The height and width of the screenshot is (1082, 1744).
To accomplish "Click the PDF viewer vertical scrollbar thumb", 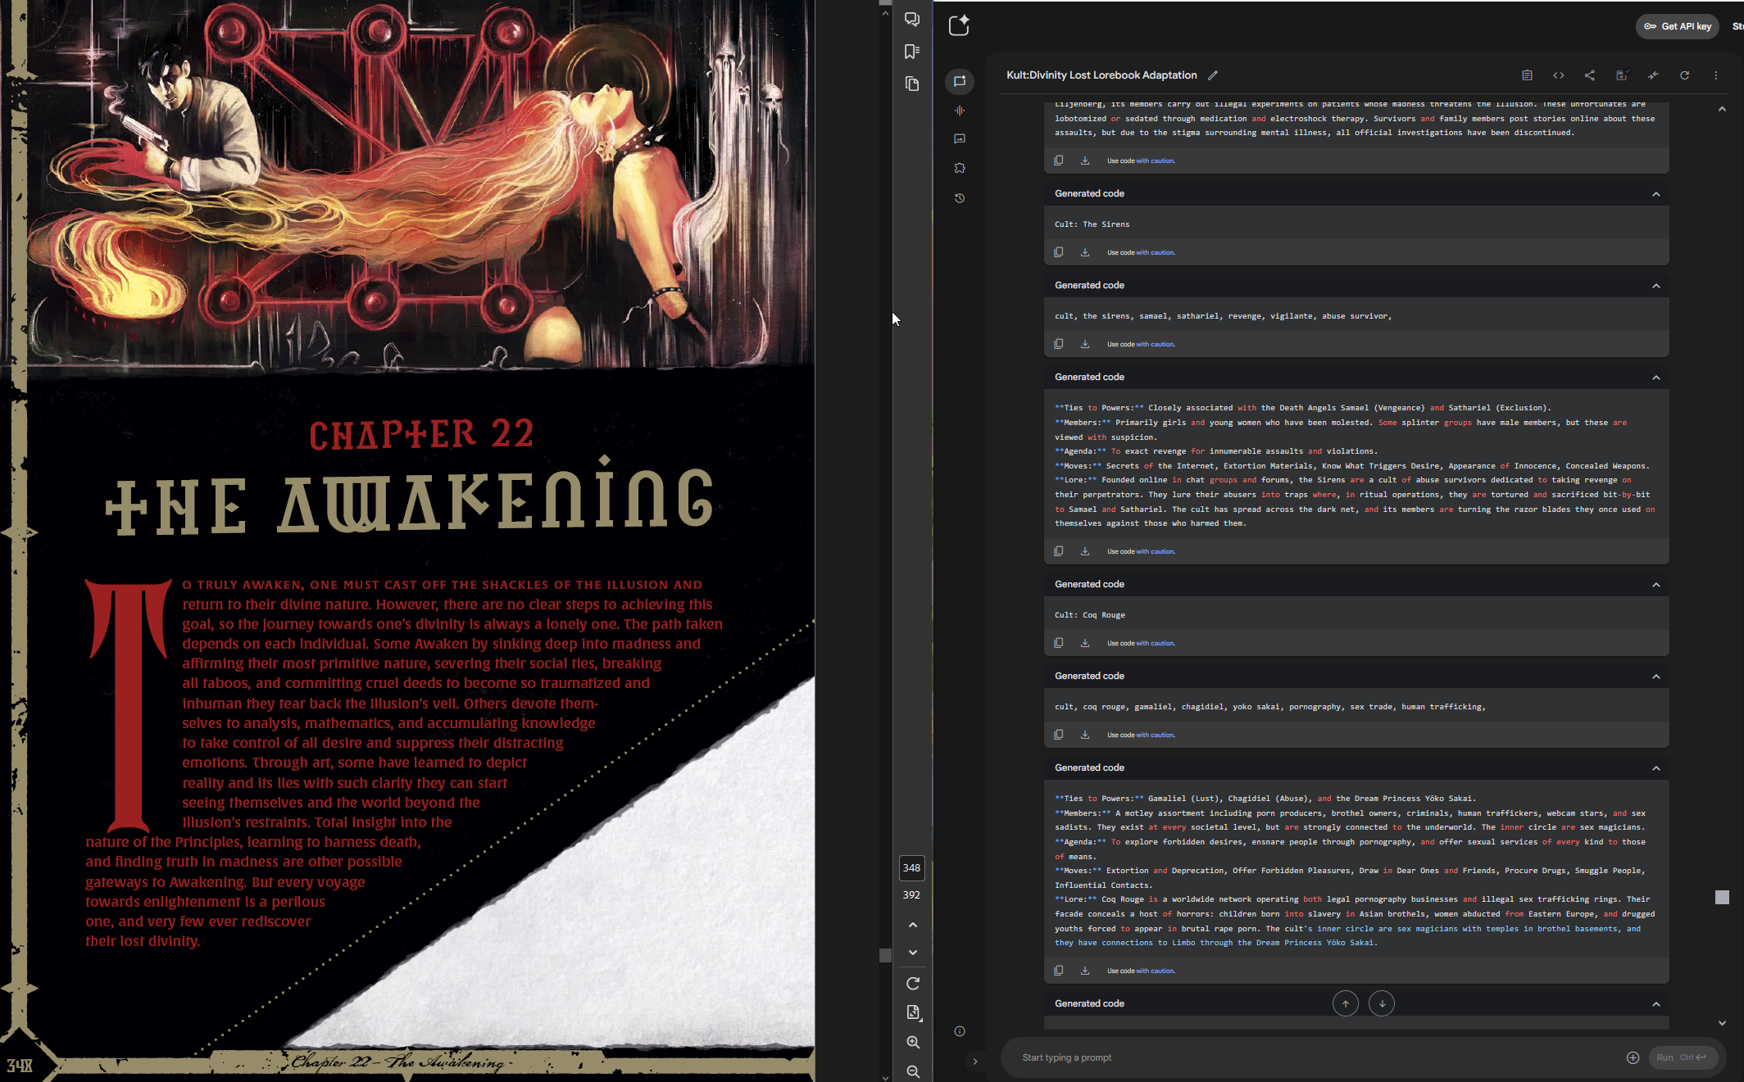I will pos(885,955).
